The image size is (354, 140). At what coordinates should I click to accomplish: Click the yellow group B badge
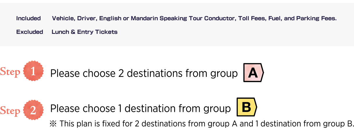pos(247,107)
